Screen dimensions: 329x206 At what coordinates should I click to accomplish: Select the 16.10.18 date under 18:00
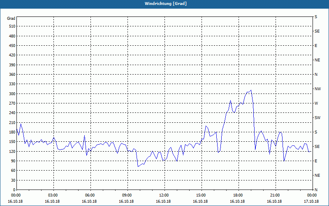coord(237,201)
